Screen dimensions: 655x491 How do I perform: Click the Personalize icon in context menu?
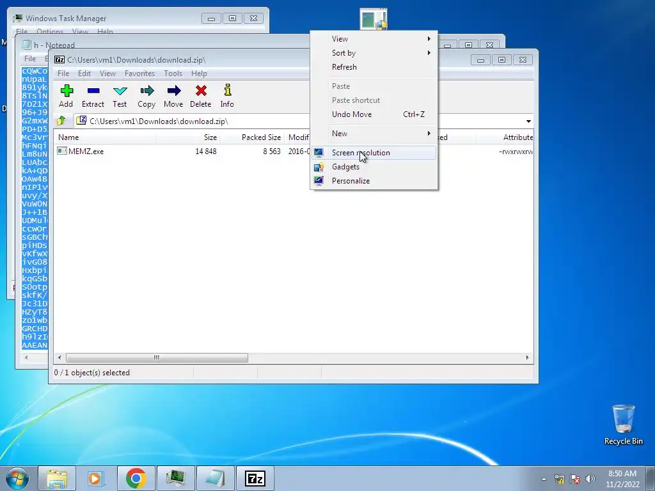click(x=319, y=181)
